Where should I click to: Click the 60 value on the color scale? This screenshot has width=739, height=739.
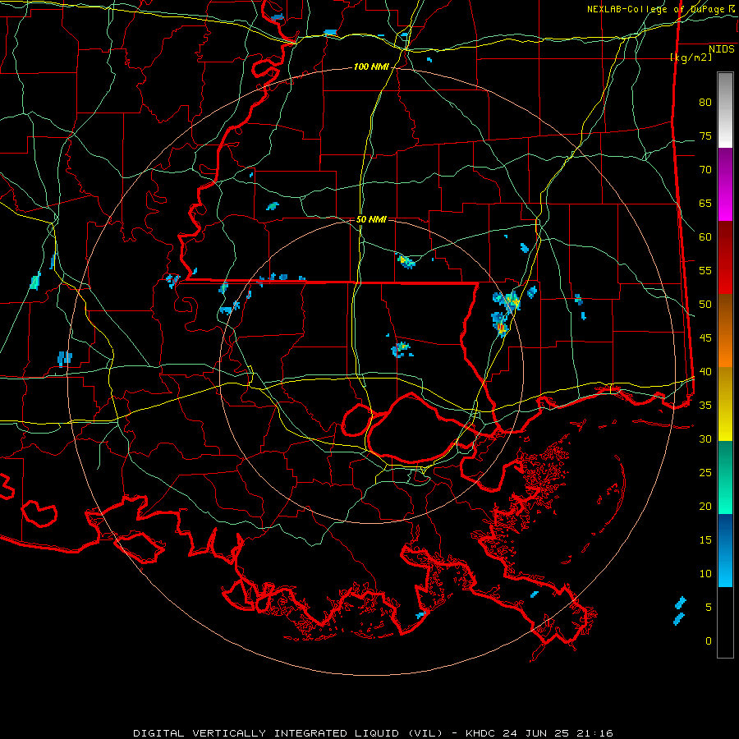[x=705, y=237]
